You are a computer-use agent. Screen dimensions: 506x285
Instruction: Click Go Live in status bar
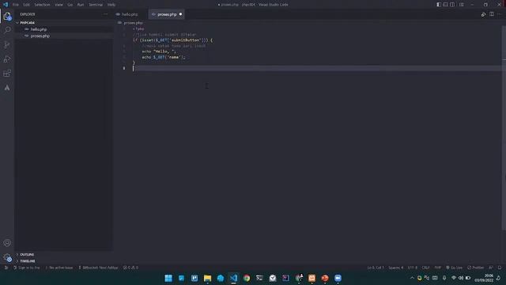(x=454, y=268)
